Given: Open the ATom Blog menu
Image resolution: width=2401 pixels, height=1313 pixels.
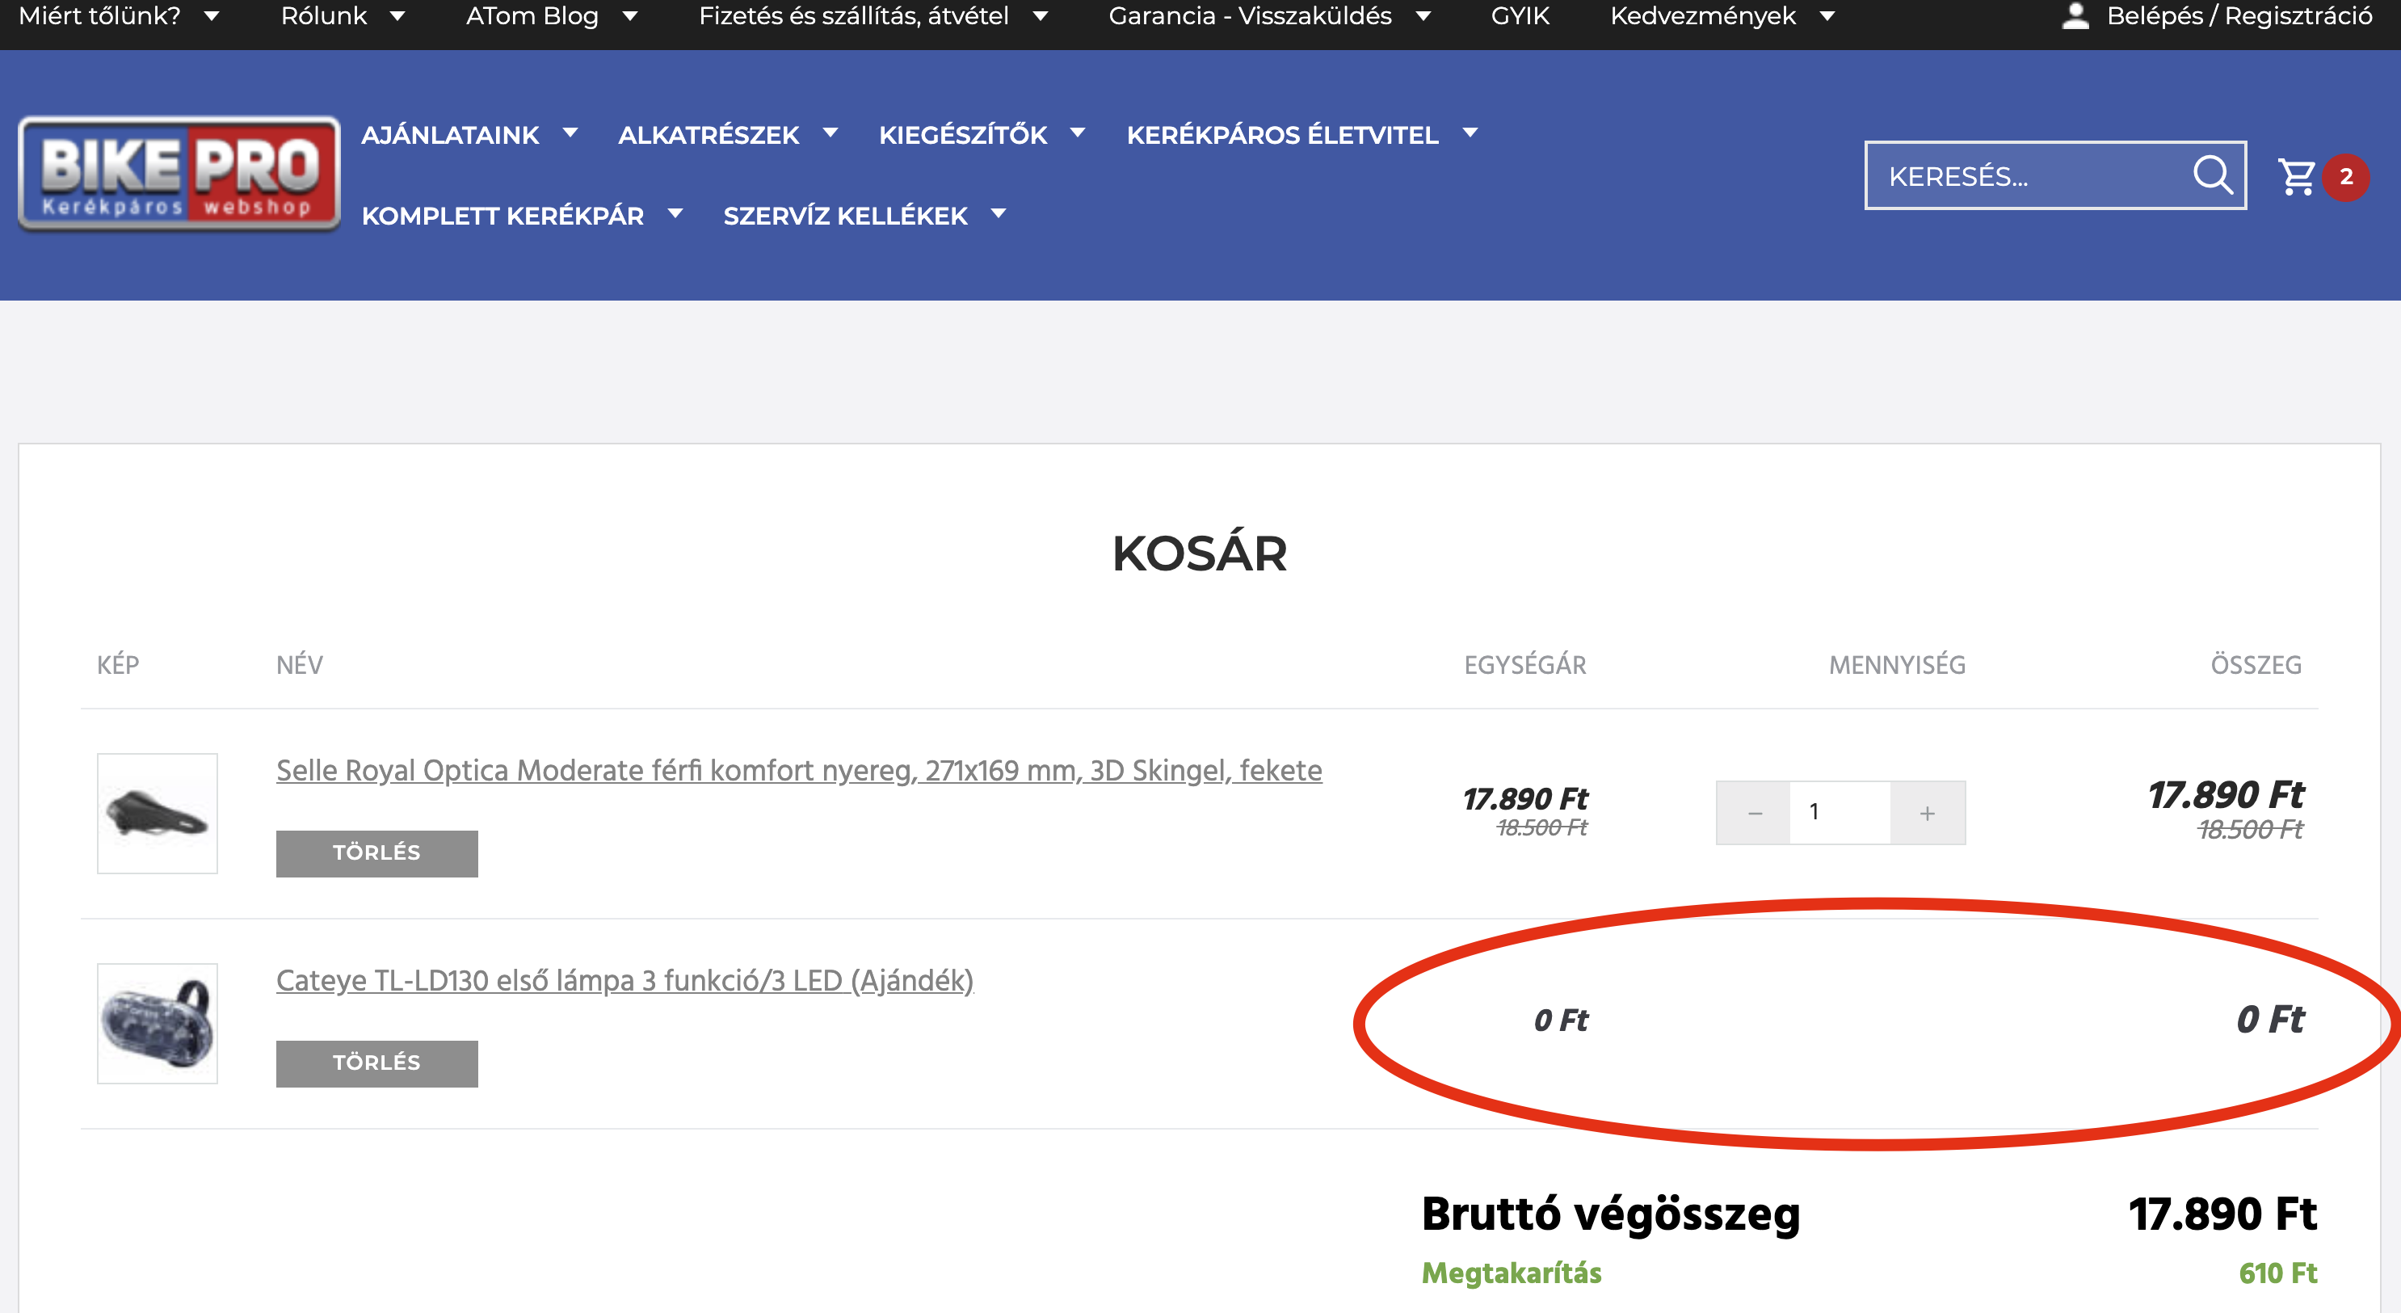Looking at the screenshot, I should click(532, 16).
